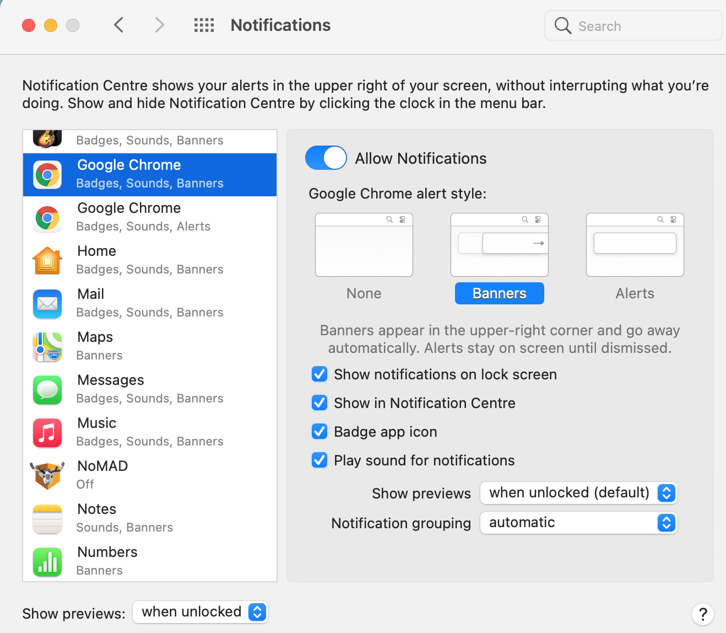
Task: Click the blue Banners label button
Action: (x=500, y=293)
